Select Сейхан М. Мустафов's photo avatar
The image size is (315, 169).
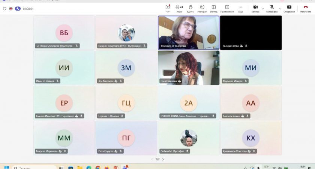click(188, 138)
